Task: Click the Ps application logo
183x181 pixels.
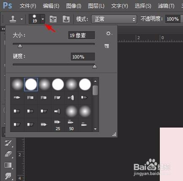Action: (8, 5)
